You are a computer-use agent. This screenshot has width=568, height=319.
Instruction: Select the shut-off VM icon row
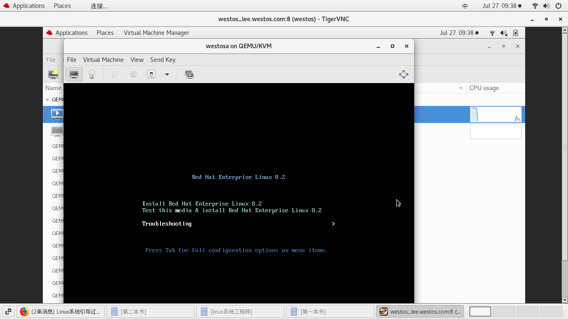point(57,131)
